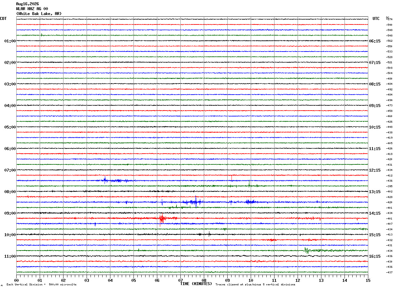This screenshot has height=289, width=394.
Task: Click the DC offset value -448
Action: click(x=389, y=127)
